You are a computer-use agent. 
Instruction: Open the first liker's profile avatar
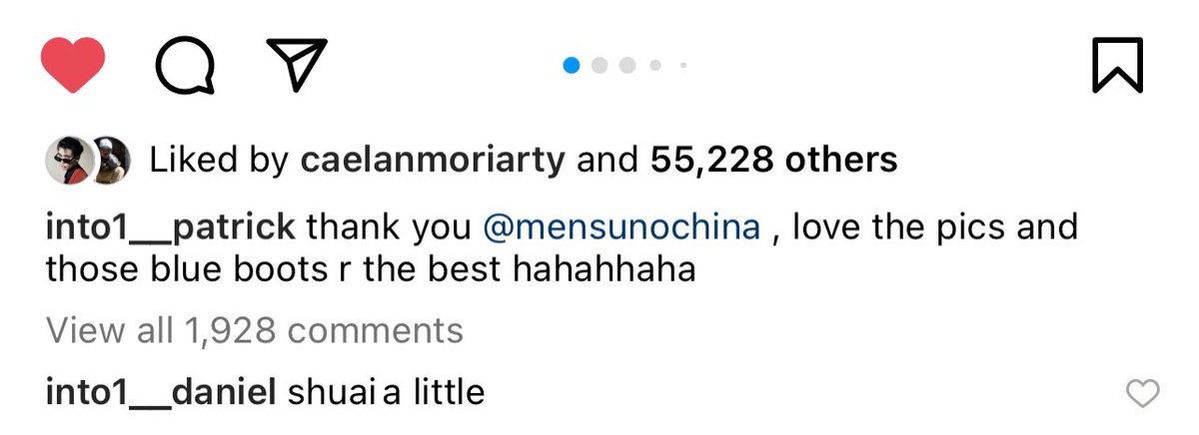click(69, 160)
